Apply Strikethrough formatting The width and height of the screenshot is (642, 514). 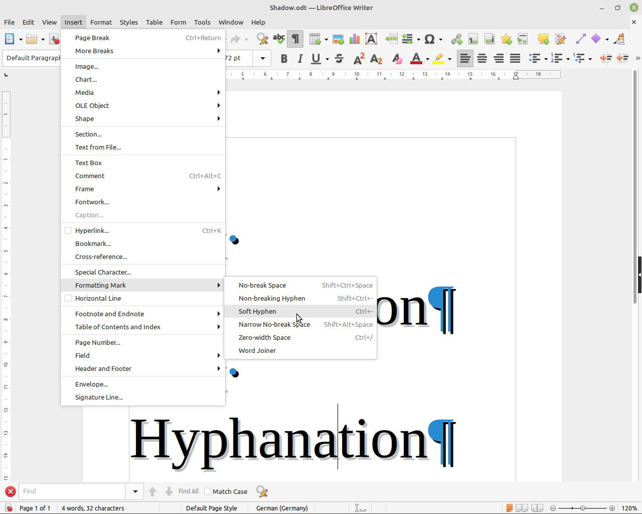coord(339,59)
